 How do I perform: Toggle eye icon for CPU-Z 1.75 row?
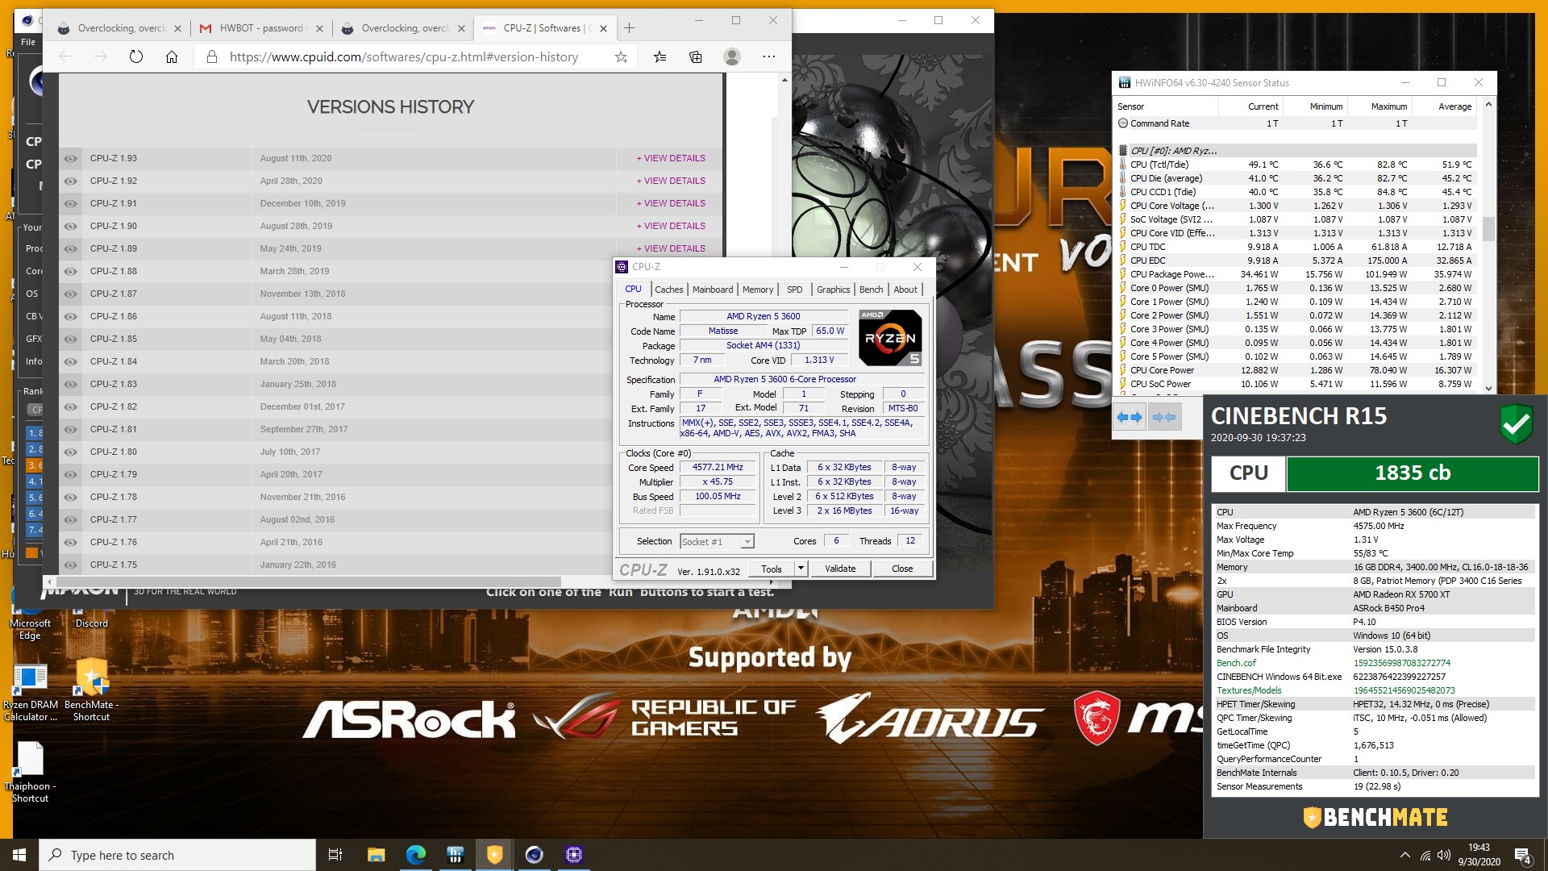pos(71,565)
